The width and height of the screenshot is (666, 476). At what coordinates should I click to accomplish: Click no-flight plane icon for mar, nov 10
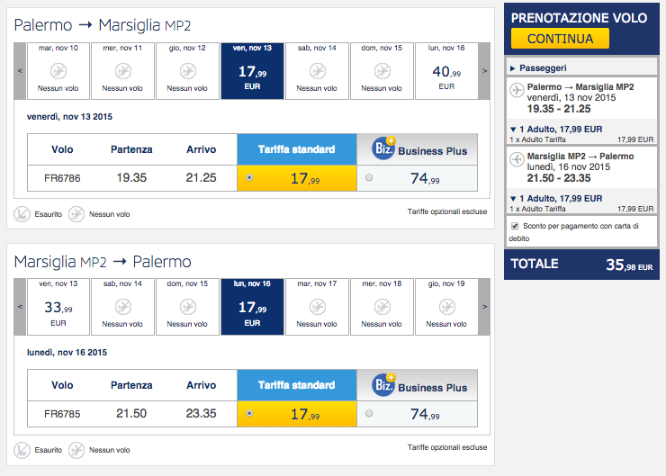58,69
